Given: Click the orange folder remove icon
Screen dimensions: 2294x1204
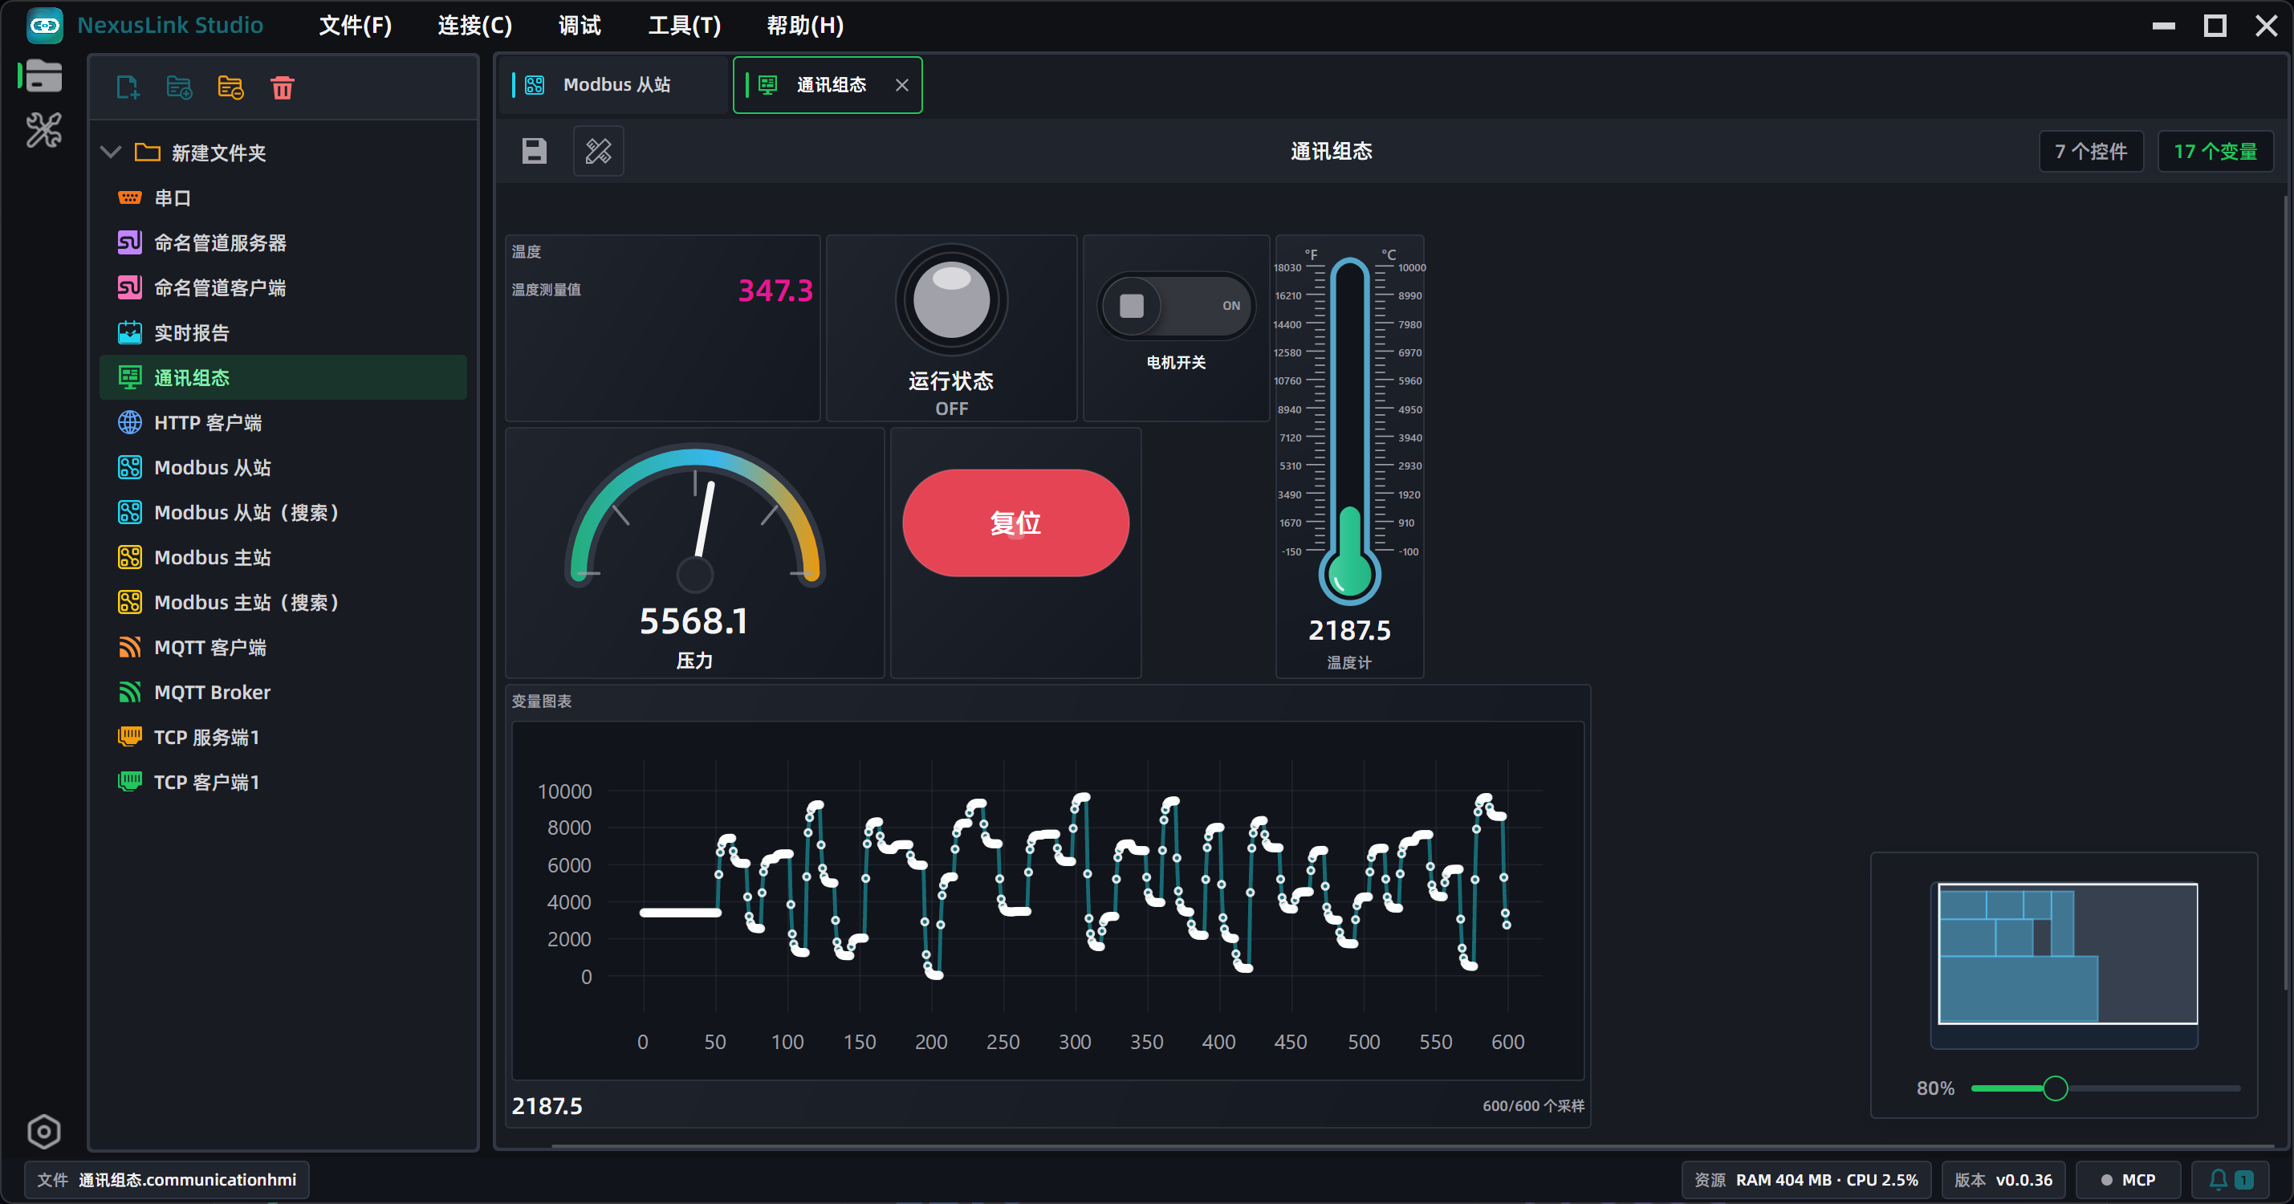Looking at the screenshot, I should (230, 87).
